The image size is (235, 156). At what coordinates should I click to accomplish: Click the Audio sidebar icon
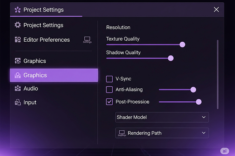18,89
